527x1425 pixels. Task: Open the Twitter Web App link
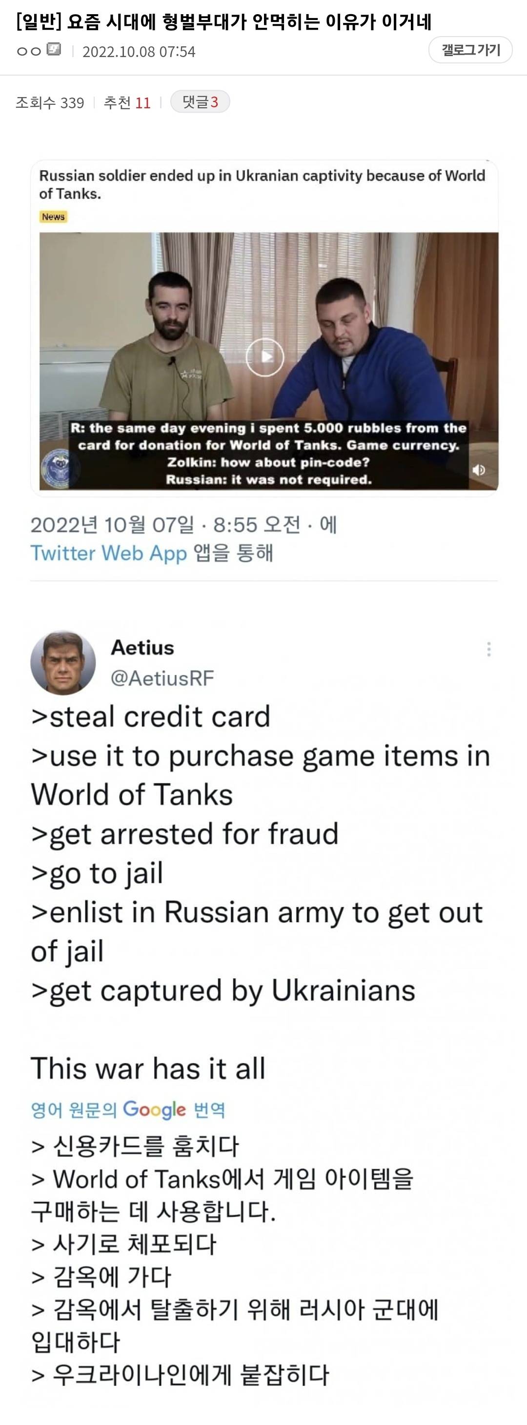point(108,553)
